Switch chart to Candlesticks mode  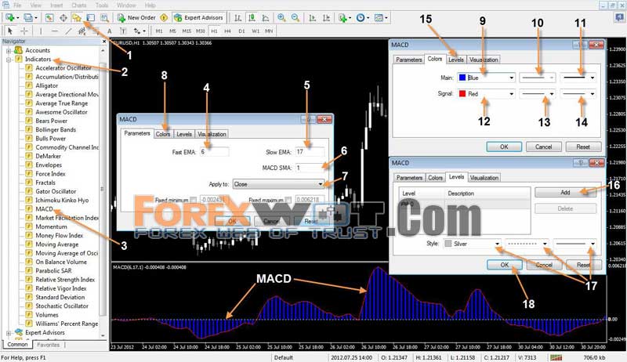pyautogui.click(x=252, y=17)
